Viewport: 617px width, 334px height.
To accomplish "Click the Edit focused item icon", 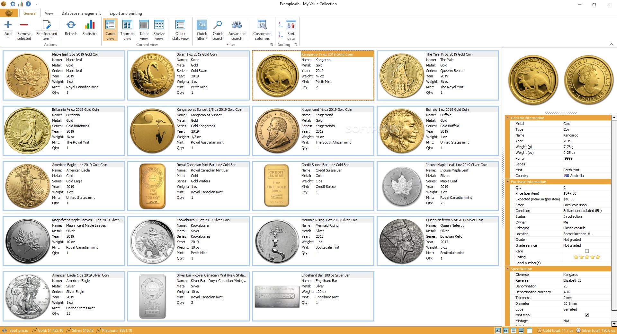I will pyautogui.click(x=47, y=25).
